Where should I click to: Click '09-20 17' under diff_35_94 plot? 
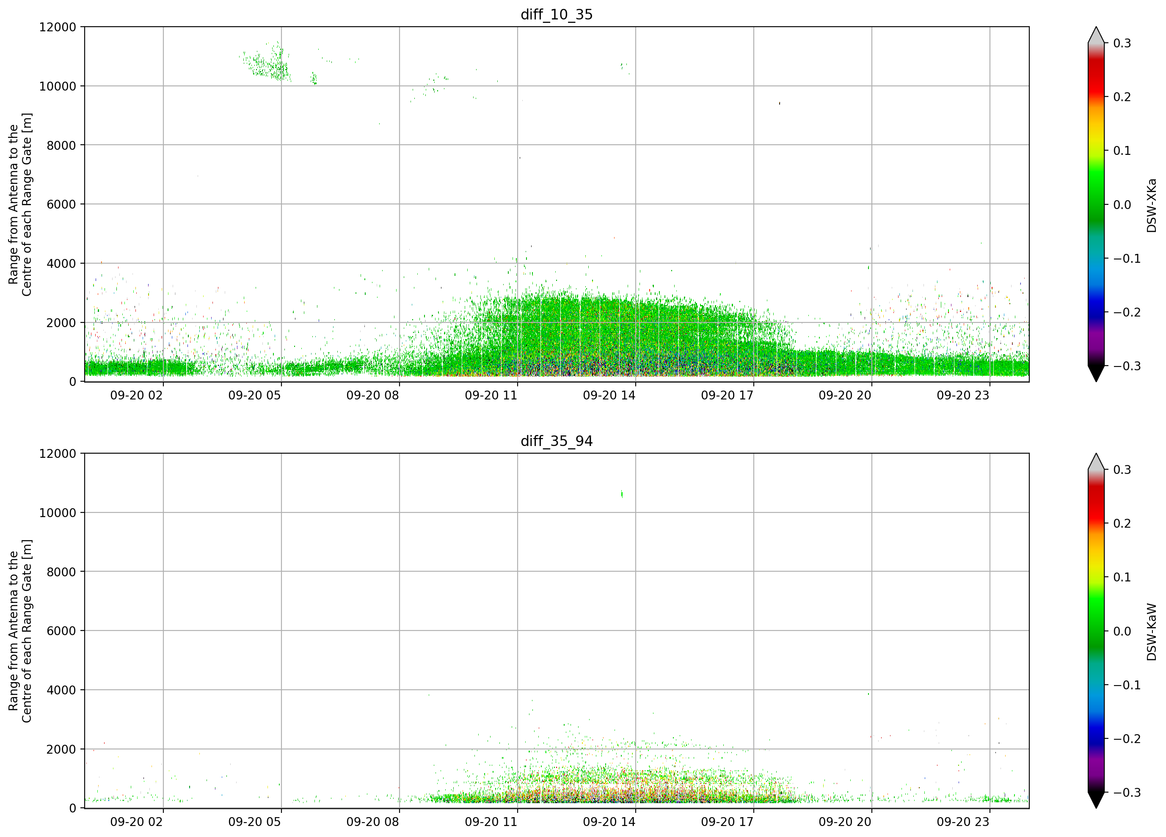[x=727, y=822]
